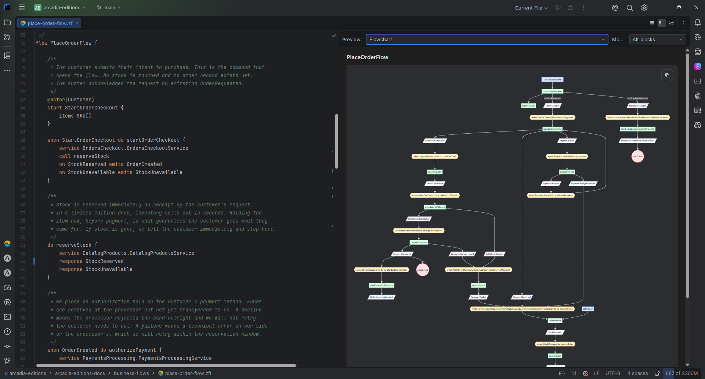Open the Profiler gauge tool window

click(x=7, y=288)
